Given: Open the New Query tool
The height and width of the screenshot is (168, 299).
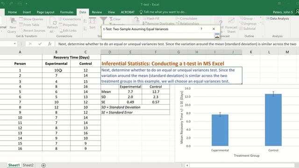Looking at the screenshot, I should pyautogui.click(x=13, y=25).
